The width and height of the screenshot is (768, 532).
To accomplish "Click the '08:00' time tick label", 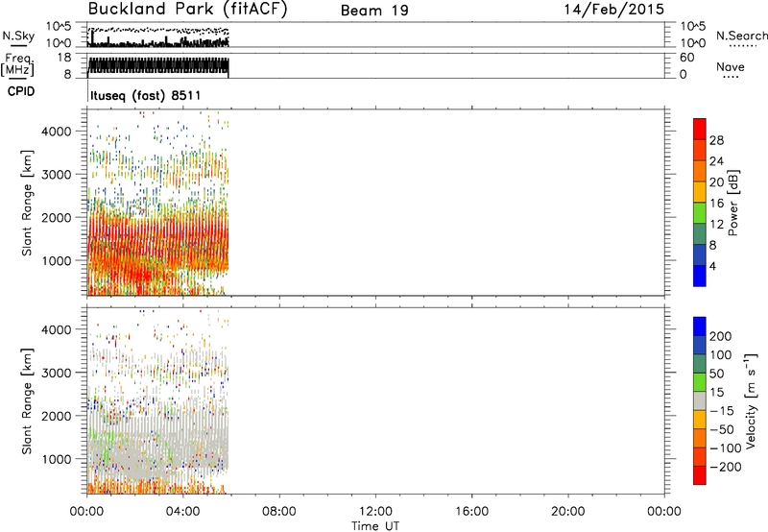I will click(x=279, y=512).
